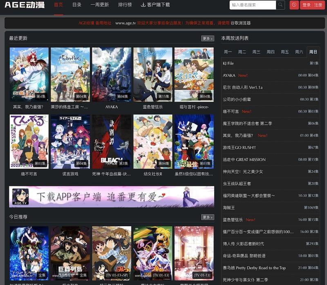Switch schedule to 周四

pos(271,52)
